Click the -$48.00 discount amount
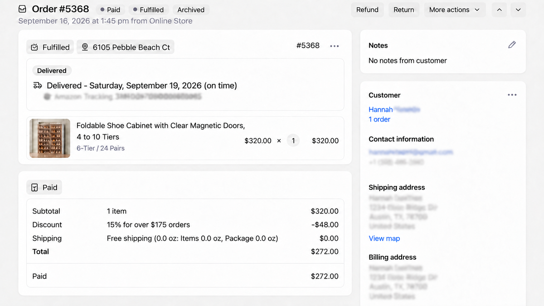The width and height of the screenshot is (544, 306). (325, 225)
